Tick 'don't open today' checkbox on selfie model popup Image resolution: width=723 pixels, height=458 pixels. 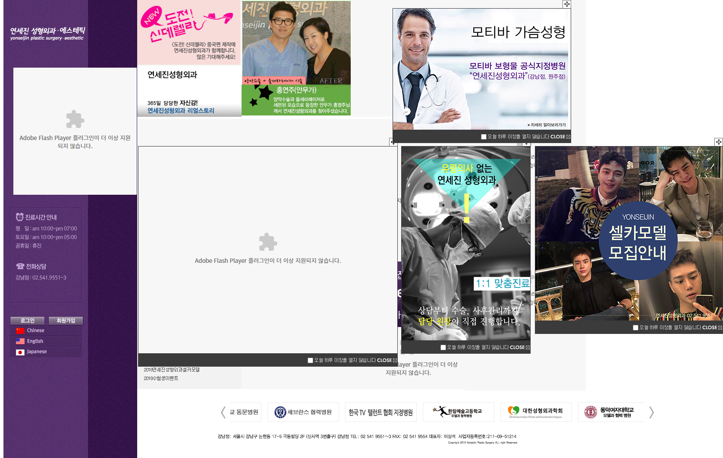[635, 327]
